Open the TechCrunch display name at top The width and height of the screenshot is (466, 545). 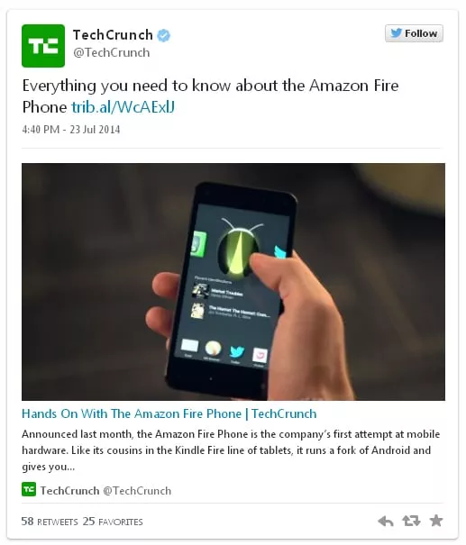tap(113, 35)
